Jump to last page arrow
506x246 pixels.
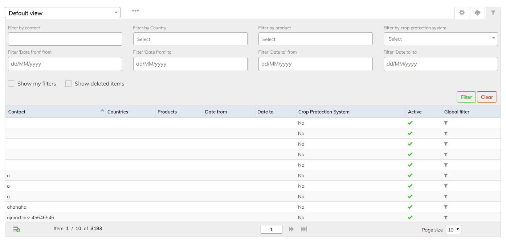[x=304, y=229]
